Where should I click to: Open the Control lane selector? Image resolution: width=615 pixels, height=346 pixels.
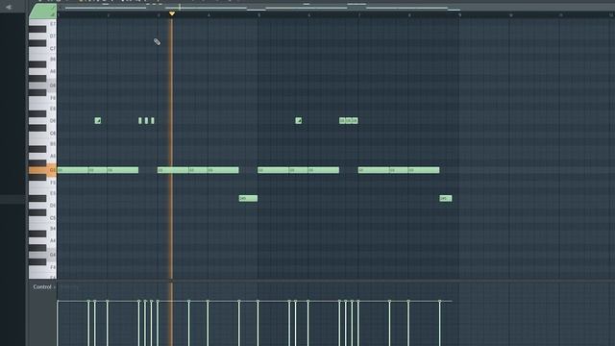42,286
